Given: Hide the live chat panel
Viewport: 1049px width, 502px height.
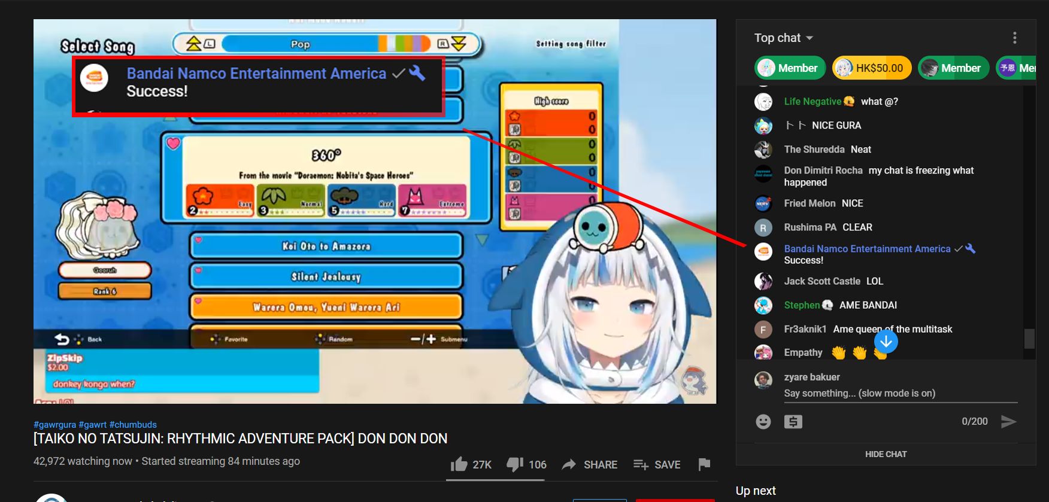Looking at the screenshot, I should (886, 454).
